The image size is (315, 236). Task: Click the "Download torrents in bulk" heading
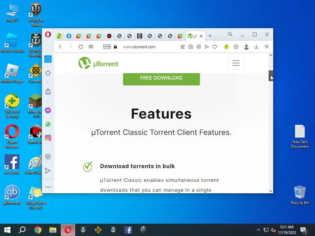click(138, 166)
